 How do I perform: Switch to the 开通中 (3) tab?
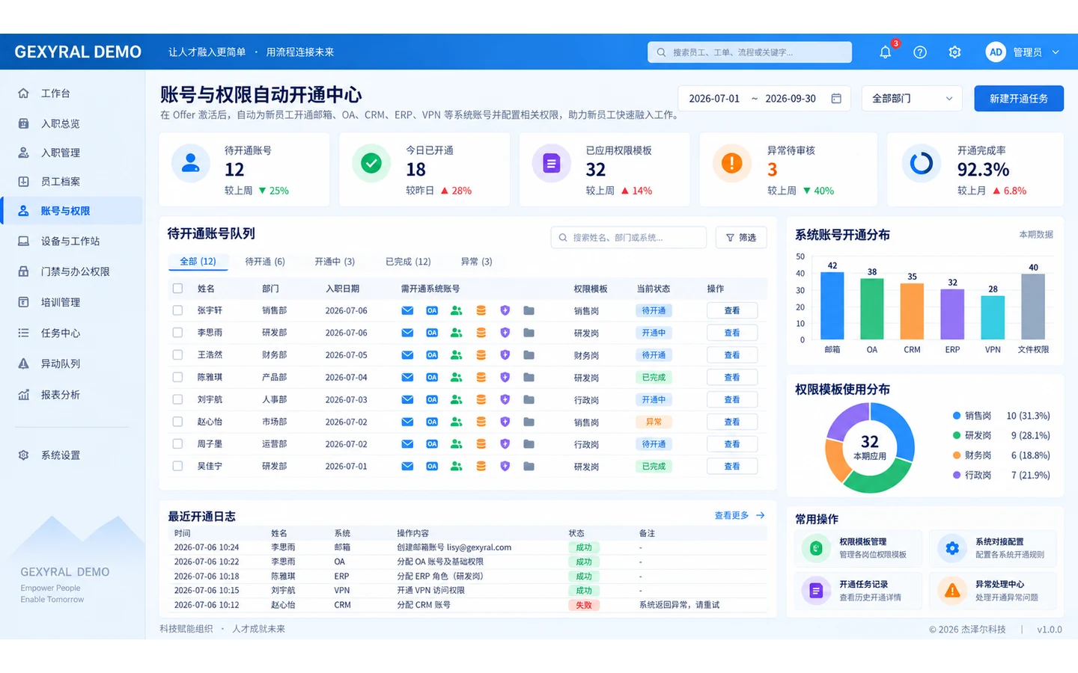(335, 262)
